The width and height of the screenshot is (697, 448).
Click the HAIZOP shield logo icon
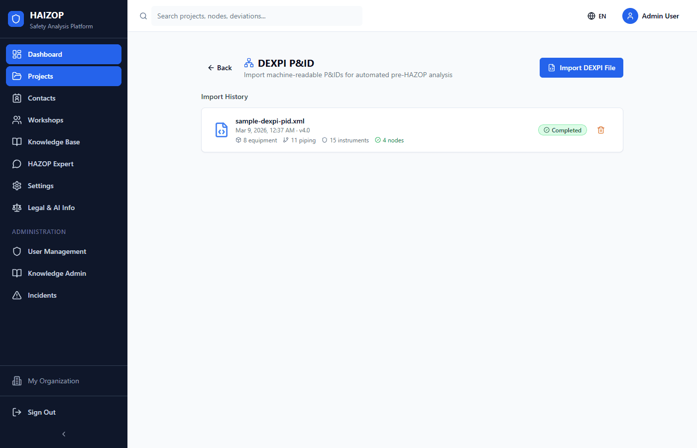(x=16, y=19)
